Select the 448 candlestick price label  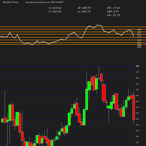[x=137, y=84]
